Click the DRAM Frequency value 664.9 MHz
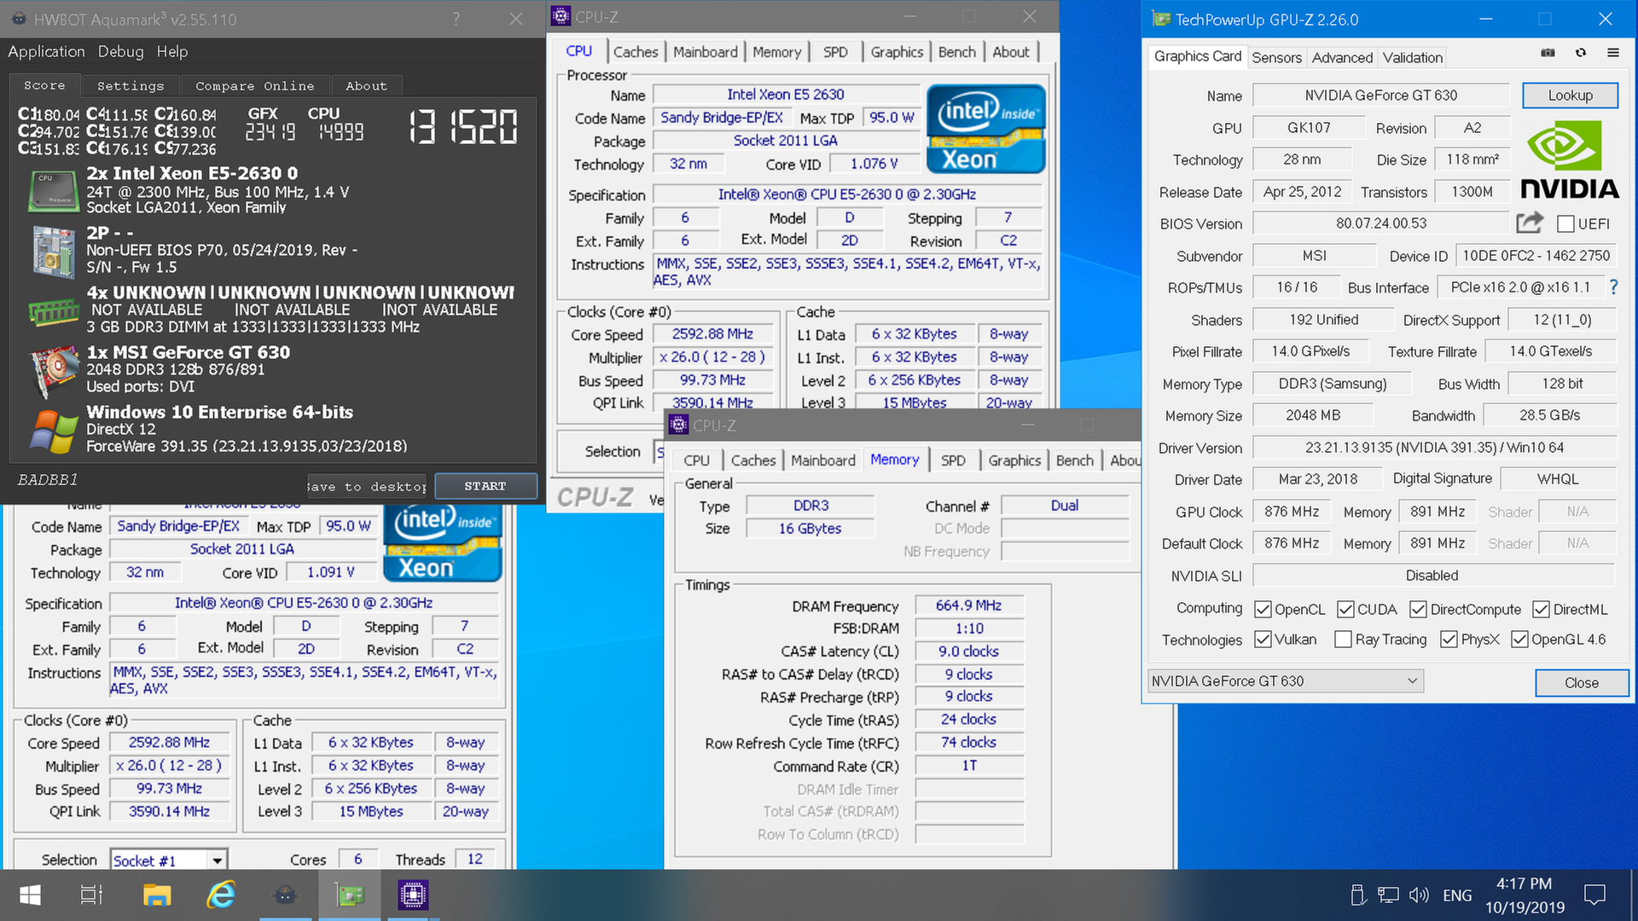 [969, 605]
